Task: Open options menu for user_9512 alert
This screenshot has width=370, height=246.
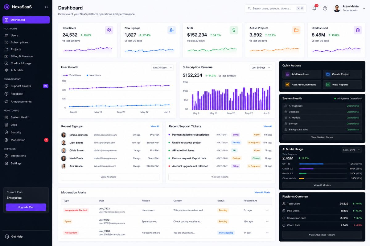Action: [267, 221]
